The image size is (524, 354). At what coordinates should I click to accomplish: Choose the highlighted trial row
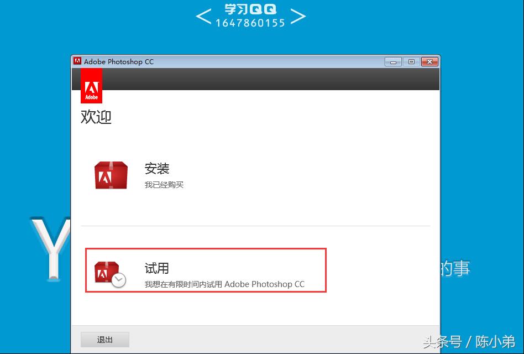[206, 270]
